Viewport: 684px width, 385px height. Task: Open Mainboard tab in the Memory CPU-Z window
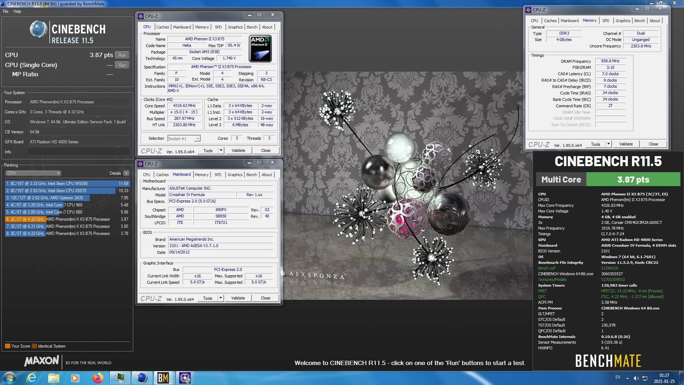pyautogui.click(x=570, y=21)
